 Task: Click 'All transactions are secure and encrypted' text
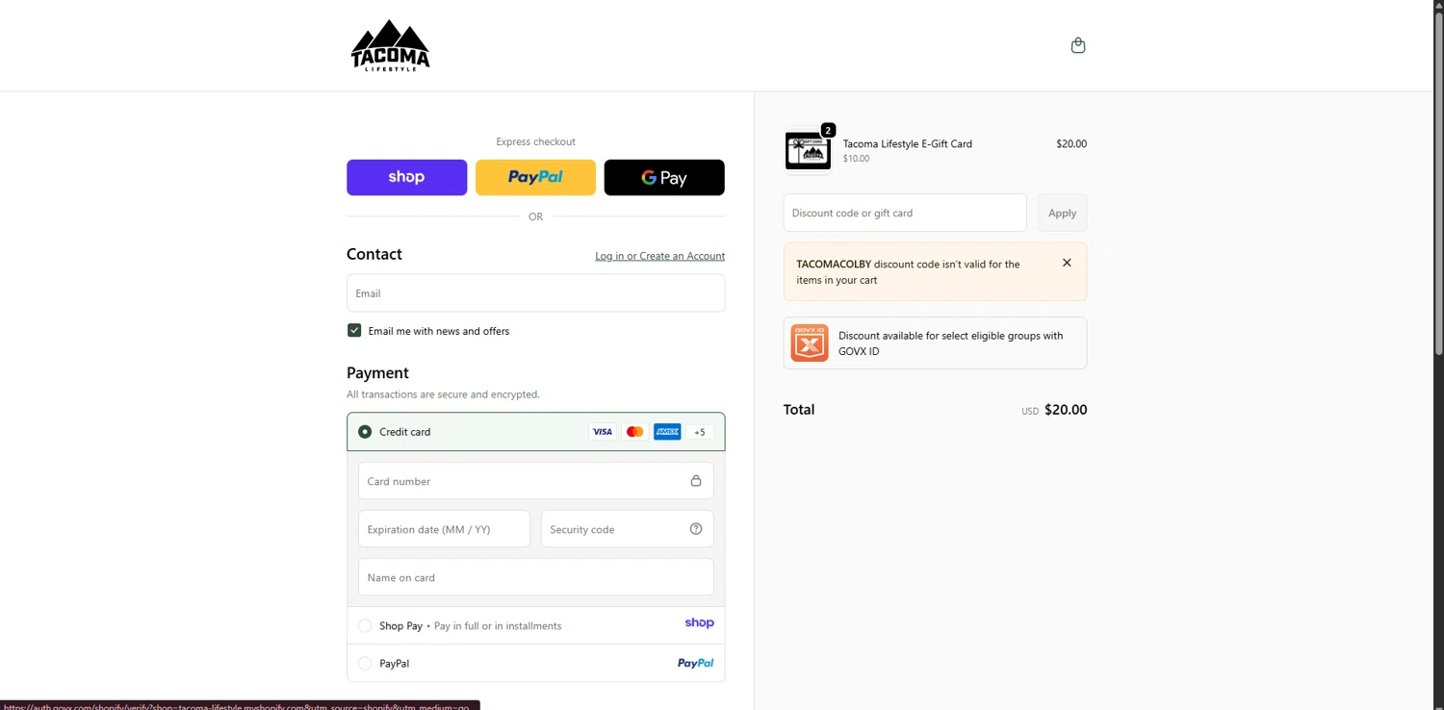[443, 394]
